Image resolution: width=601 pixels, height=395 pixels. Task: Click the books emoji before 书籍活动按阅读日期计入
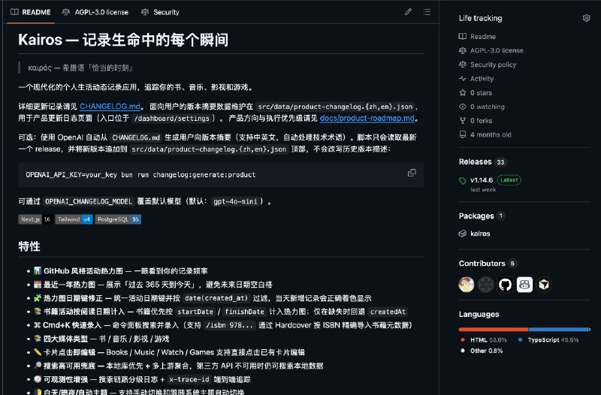(38, 312)
